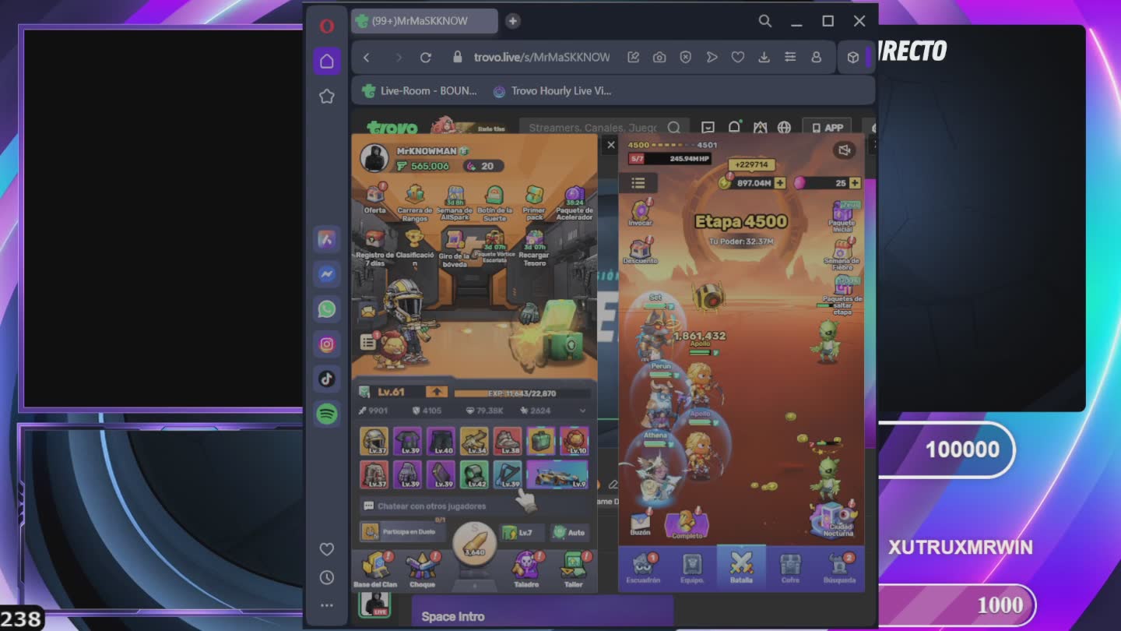Open WhatsApp in Opera sidebar
The width and height of the screenshot is (1121, 631).
point(327,309)
